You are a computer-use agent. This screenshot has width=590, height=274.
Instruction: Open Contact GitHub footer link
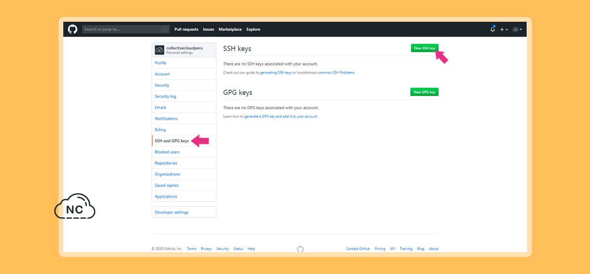point(358,249)
